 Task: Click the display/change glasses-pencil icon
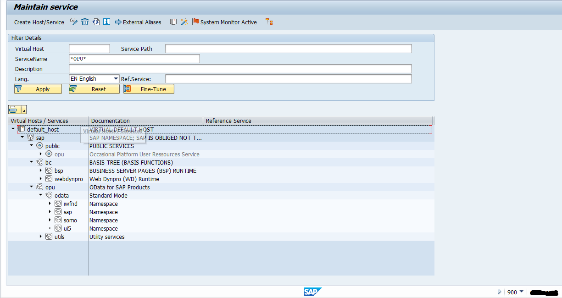pyautogui.click(x=73, y=22)
